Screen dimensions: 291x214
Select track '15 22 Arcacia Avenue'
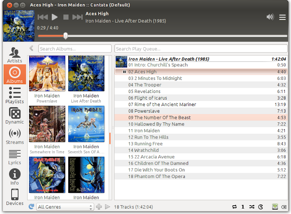coord(201,157)
